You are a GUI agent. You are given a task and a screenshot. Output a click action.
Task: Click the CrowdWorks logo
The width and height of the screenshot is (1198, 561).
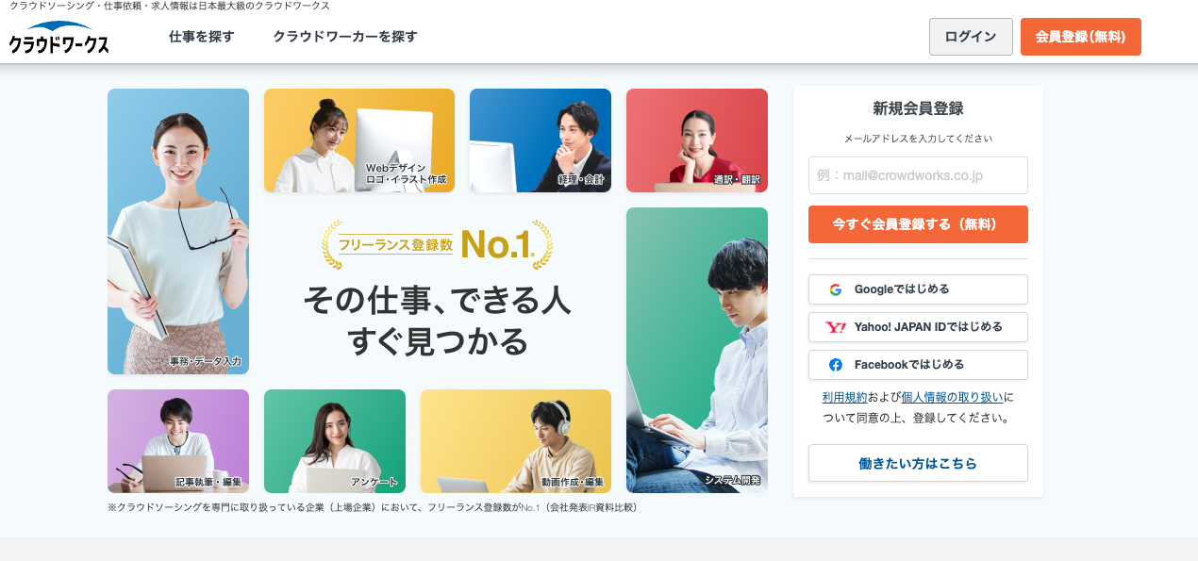[x=58, y=37]
